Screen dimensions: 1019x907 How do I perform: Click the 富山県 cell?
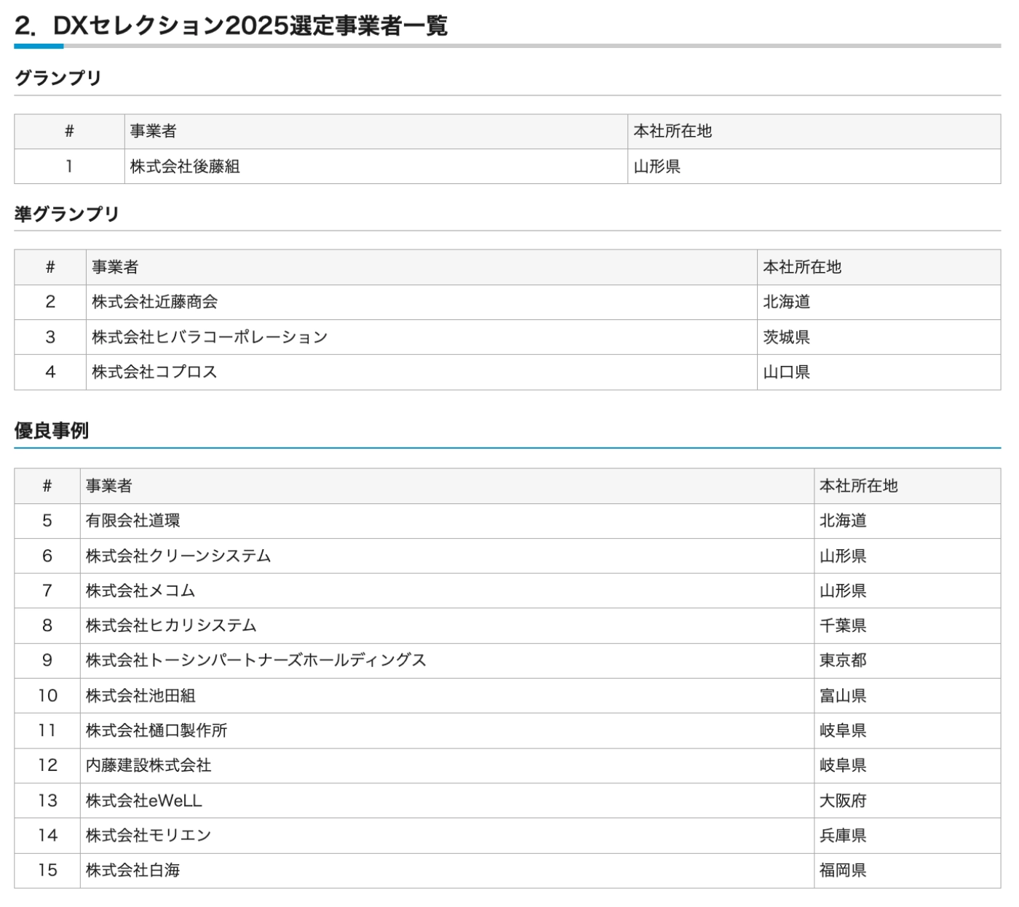click(x=907, y=695)
